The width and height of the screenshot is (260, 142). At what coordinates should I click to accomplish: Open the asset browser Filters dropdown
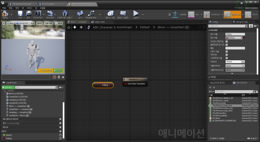click(212, 92)
